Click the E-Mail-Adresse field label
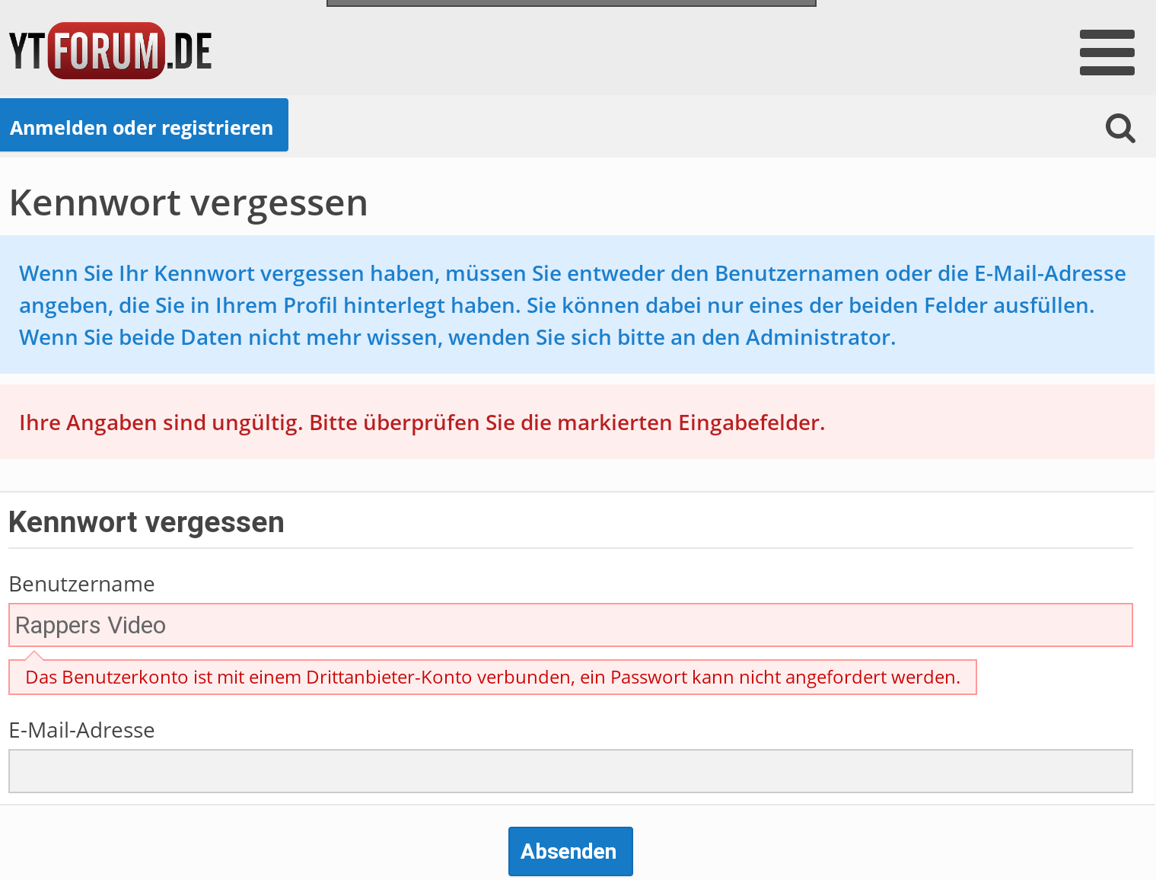 tap(81, 730)
